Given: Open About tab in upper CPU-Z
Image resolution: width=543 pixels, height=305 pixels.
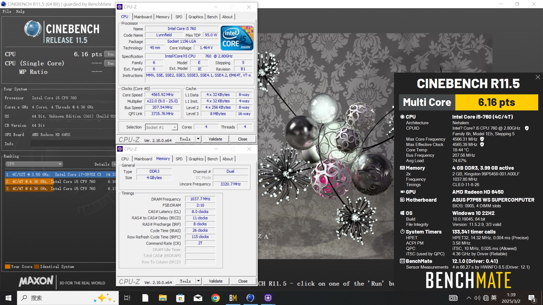Looking at the screenshot, I should pos(227,17).
